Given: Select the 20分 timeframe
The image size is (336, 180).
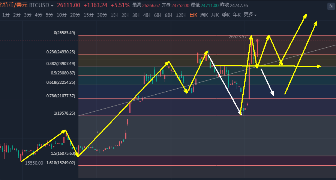Looking at the screenshot, I should point(75,15).
